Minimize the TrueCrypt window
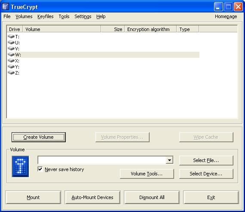 pyautogui.click(x=218, y=7)
